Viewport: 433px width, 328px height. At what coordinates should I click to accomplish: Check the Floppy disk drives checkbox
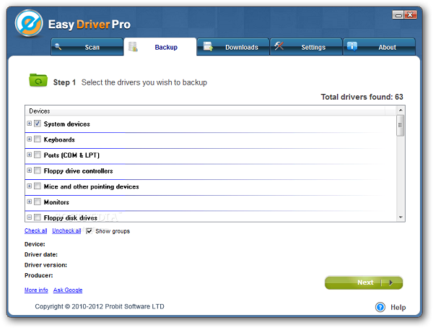click(x=38, y=217)
